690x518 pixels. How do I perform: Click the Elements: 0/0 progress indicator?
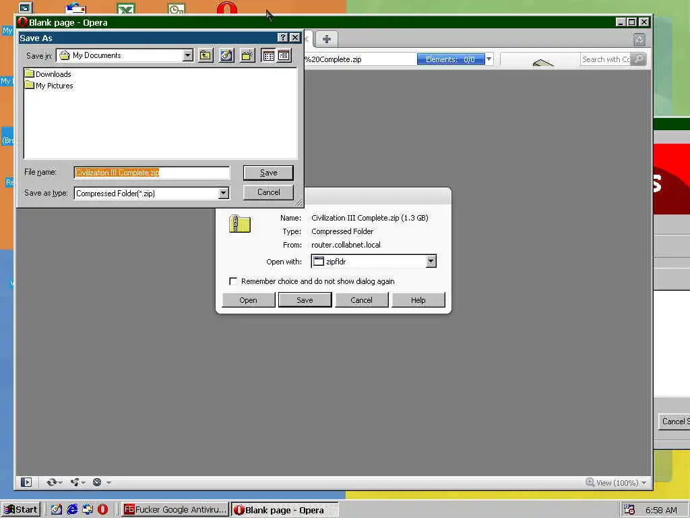click(451, 59)
